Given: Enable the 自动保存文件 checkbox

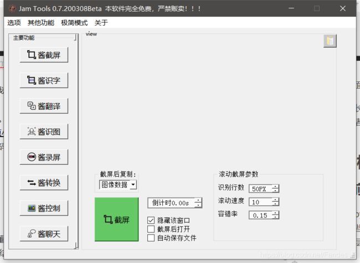Looking at the screenshot, I should click(x=151, y=237).
